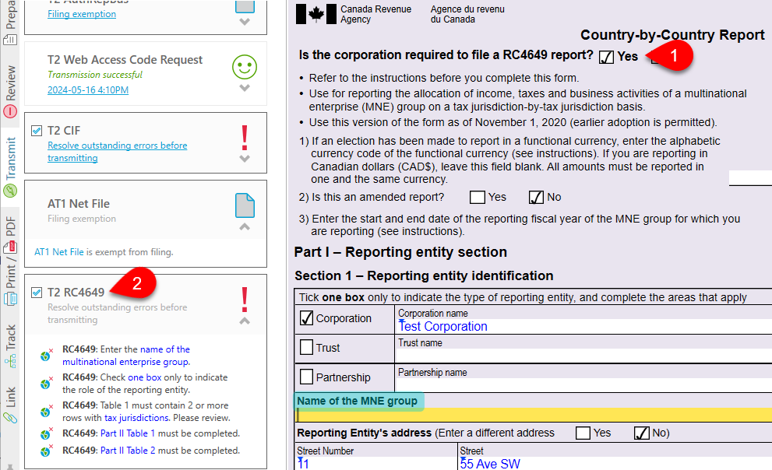
Task: Click error icon beside 'Table 1 must contain' message
Action: (x=46, y=411)
